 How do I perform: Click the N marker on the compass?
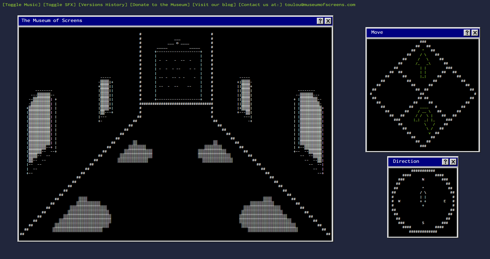[x=423, y=179]
